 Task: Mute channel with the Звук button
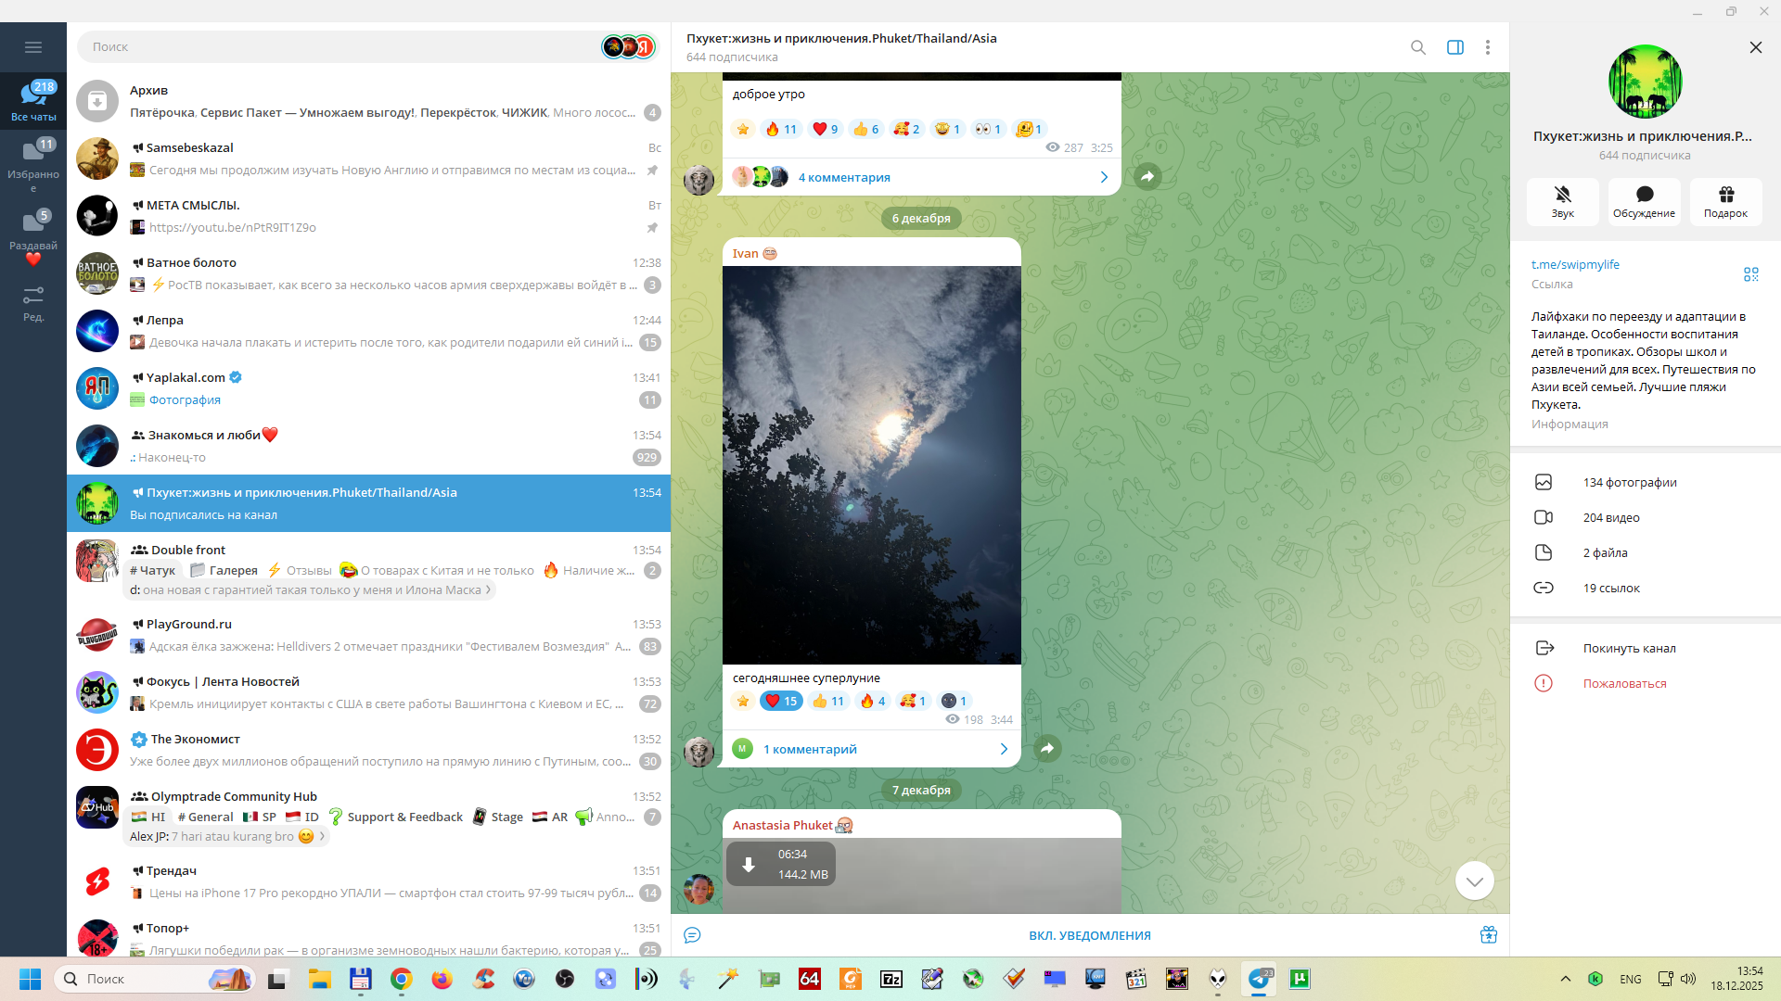[1562, 201]
